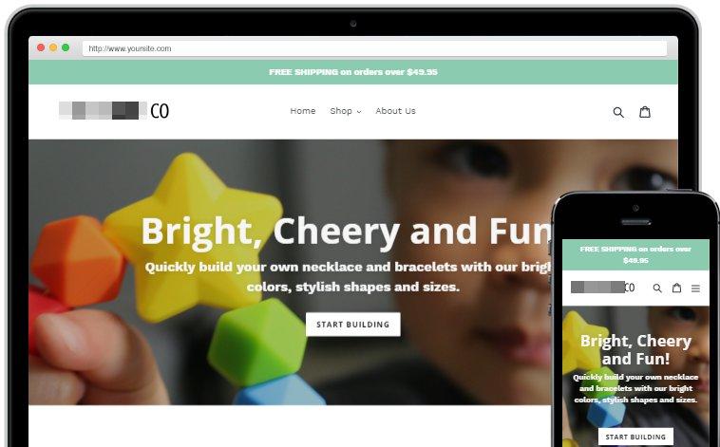Click the yellow minimize dot in browser

click(x=53, y=47)
